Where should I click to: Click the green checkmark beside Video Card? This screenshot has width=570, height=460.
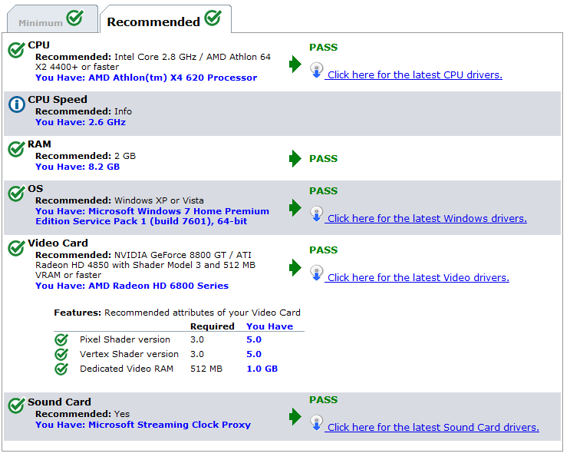coord(16,248)
